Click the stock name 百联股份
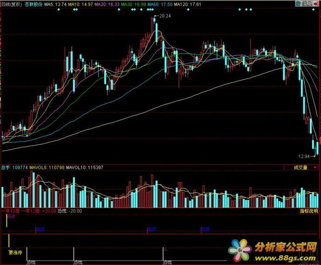This screenshot has width=321, height=265. click(33, 4)
